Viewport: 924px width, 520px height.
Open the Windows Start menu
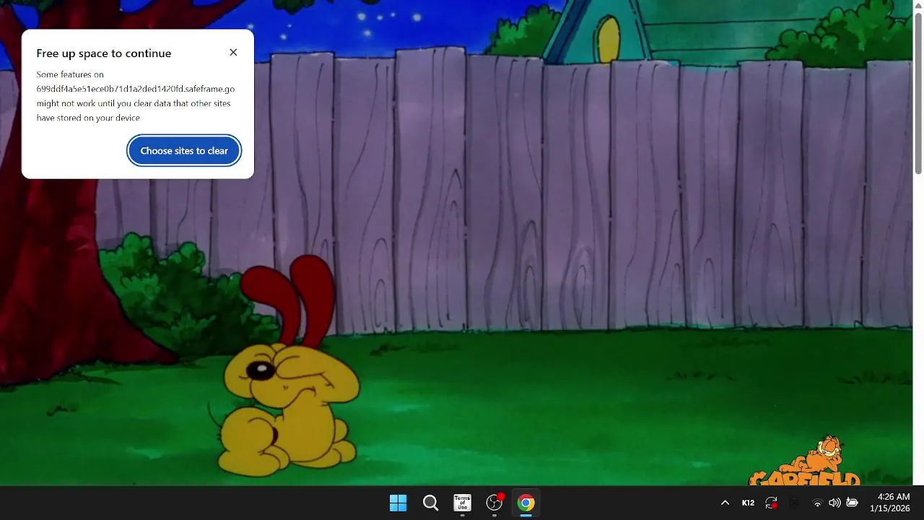(398, 503)
